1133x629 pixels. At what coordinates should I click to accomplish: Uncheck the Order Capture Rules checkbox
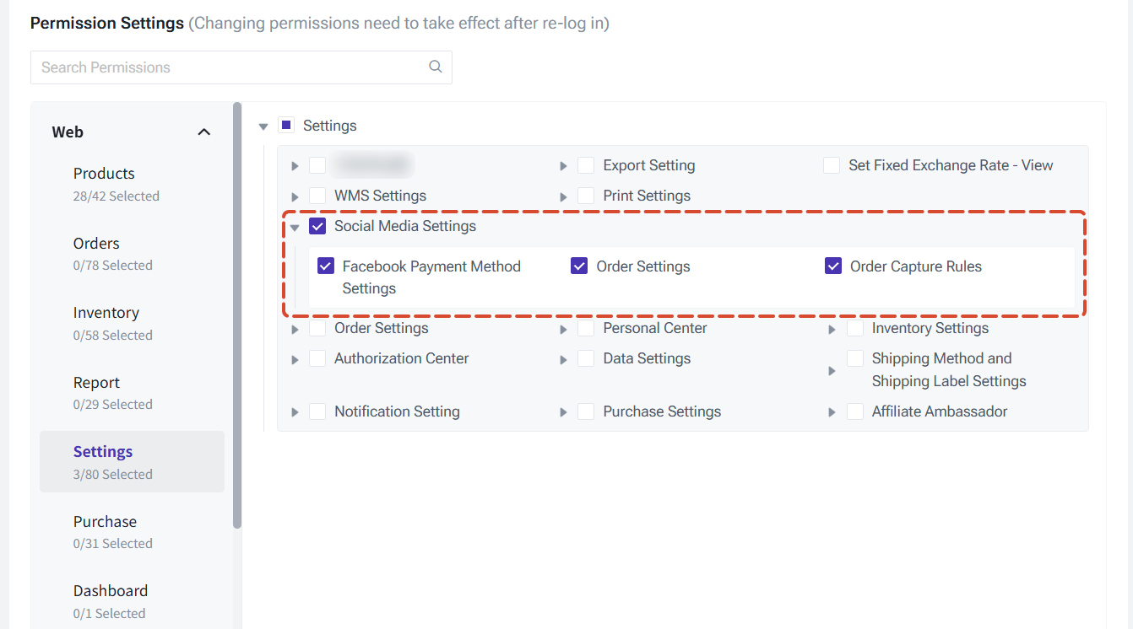[833, 266]
